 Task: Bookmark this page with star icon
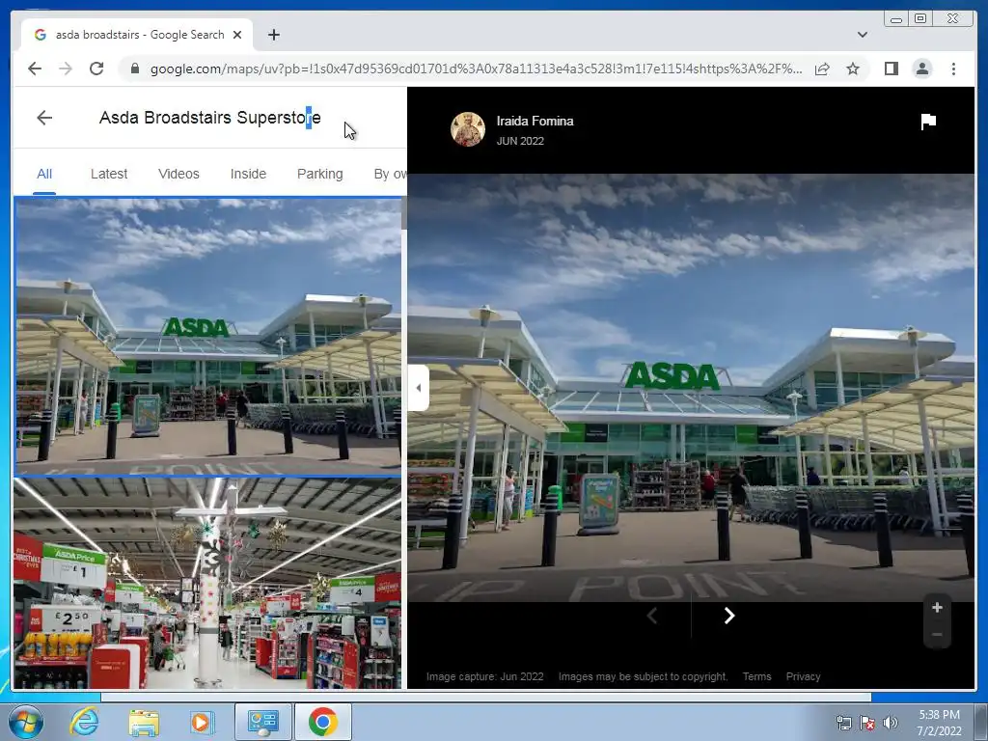[853, 69]
